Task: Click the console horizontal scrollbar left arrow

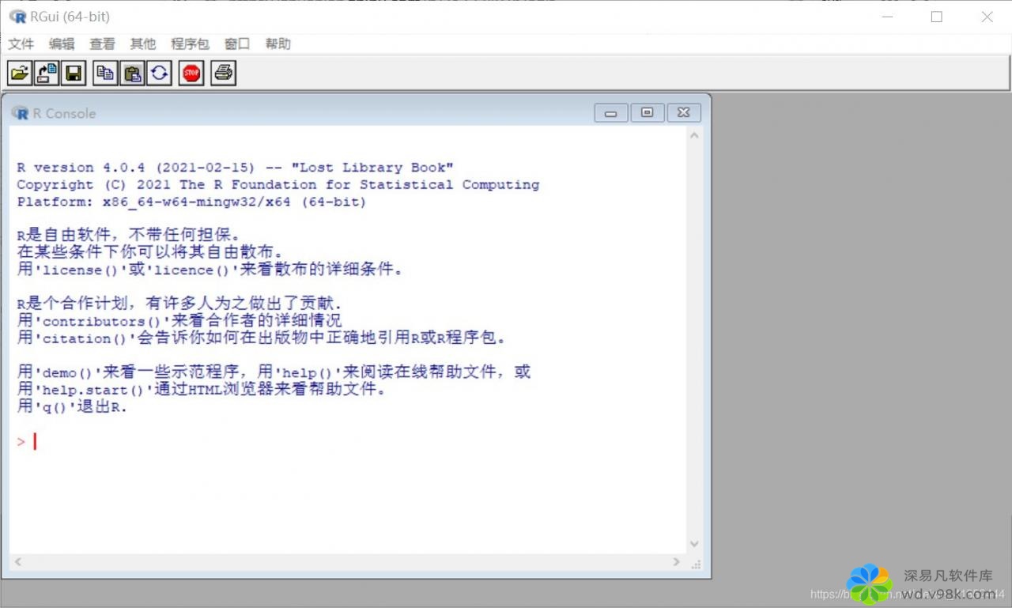Action: (17, 561)
